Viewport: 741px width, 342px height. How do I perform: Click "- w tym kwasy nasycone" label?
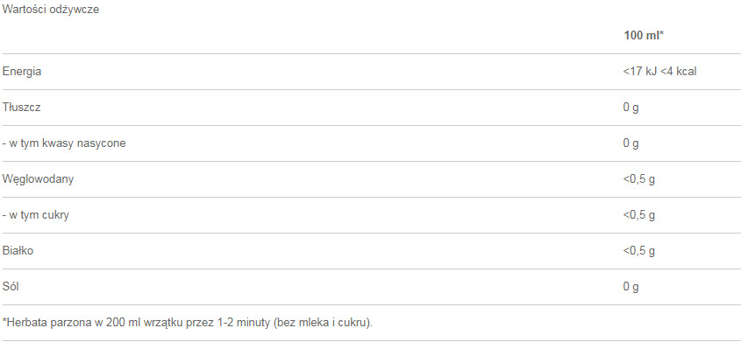pos(64,143)
